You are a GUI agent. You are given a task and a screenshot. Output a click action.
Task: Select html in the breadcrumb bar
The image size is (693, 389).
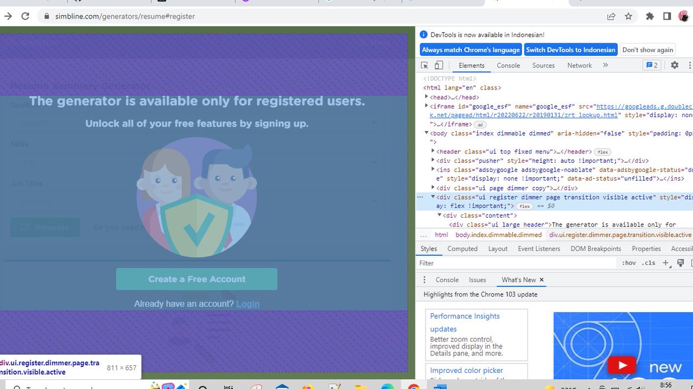[441, 235]
